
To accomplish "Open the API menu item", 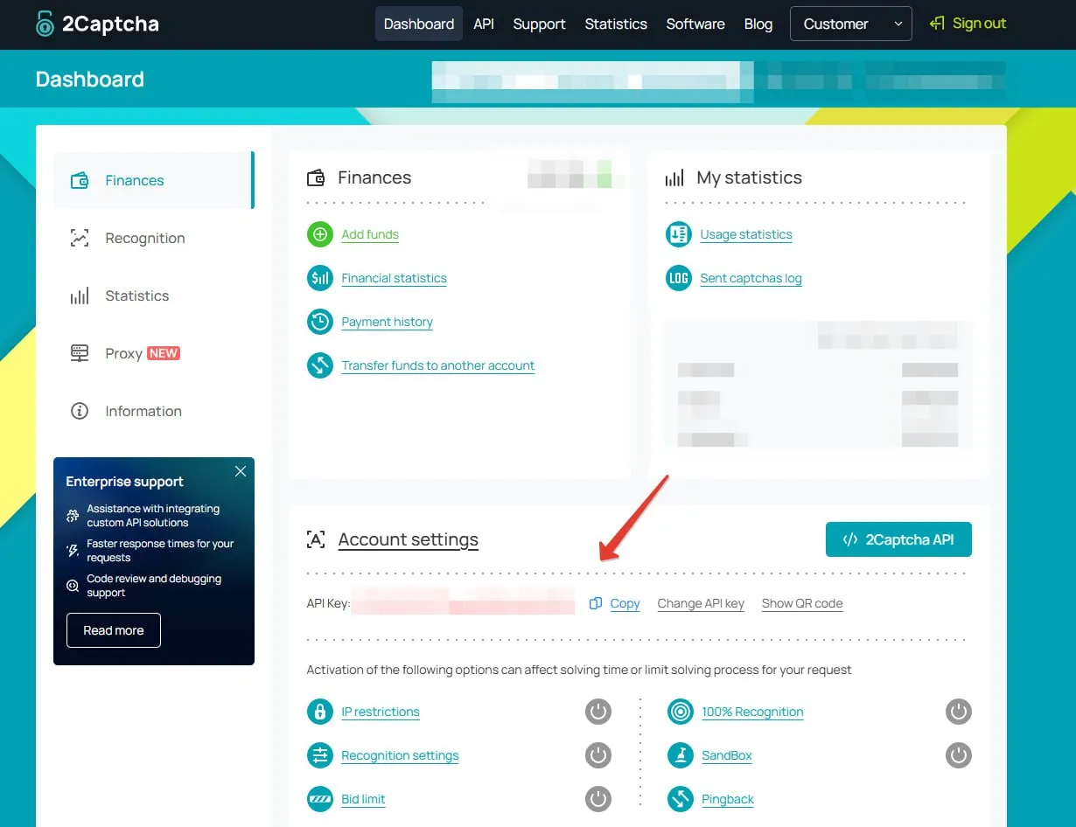I will point(484,24).
